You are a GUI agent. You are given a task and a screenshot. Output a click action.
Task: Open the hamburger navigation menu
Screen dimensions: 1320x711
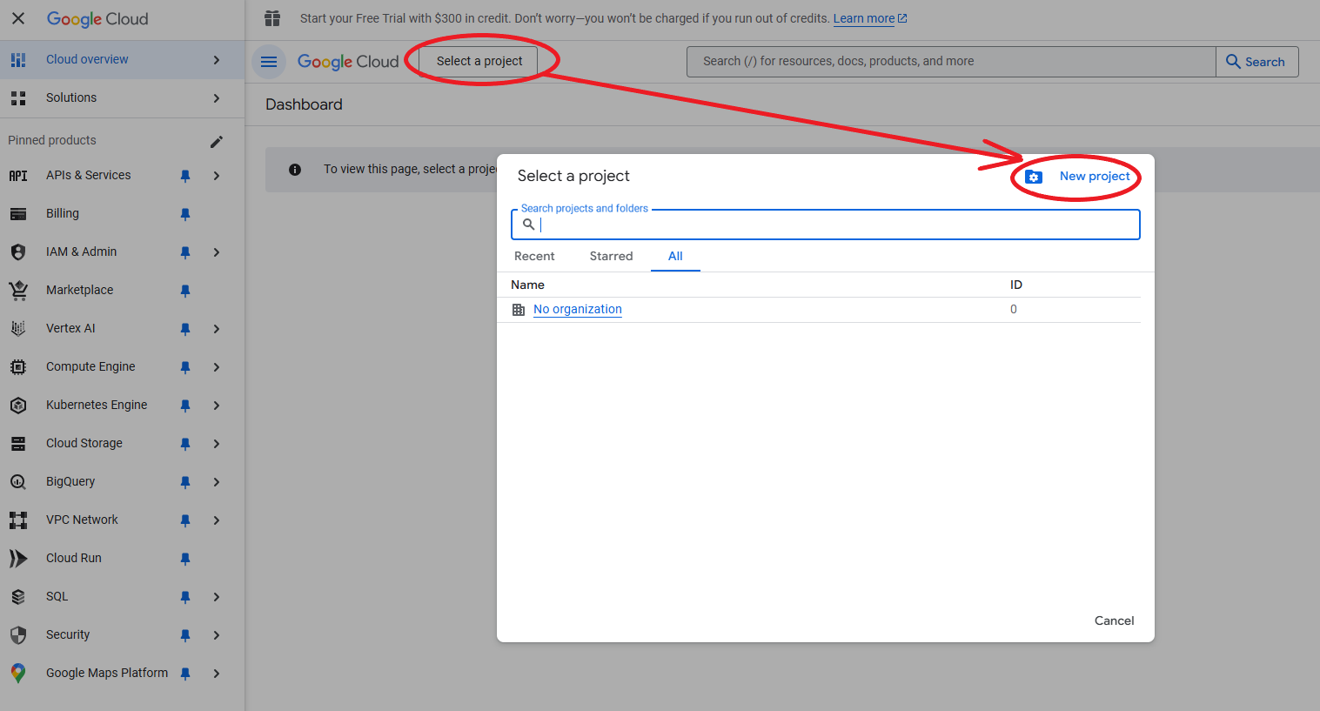point(269,62)
